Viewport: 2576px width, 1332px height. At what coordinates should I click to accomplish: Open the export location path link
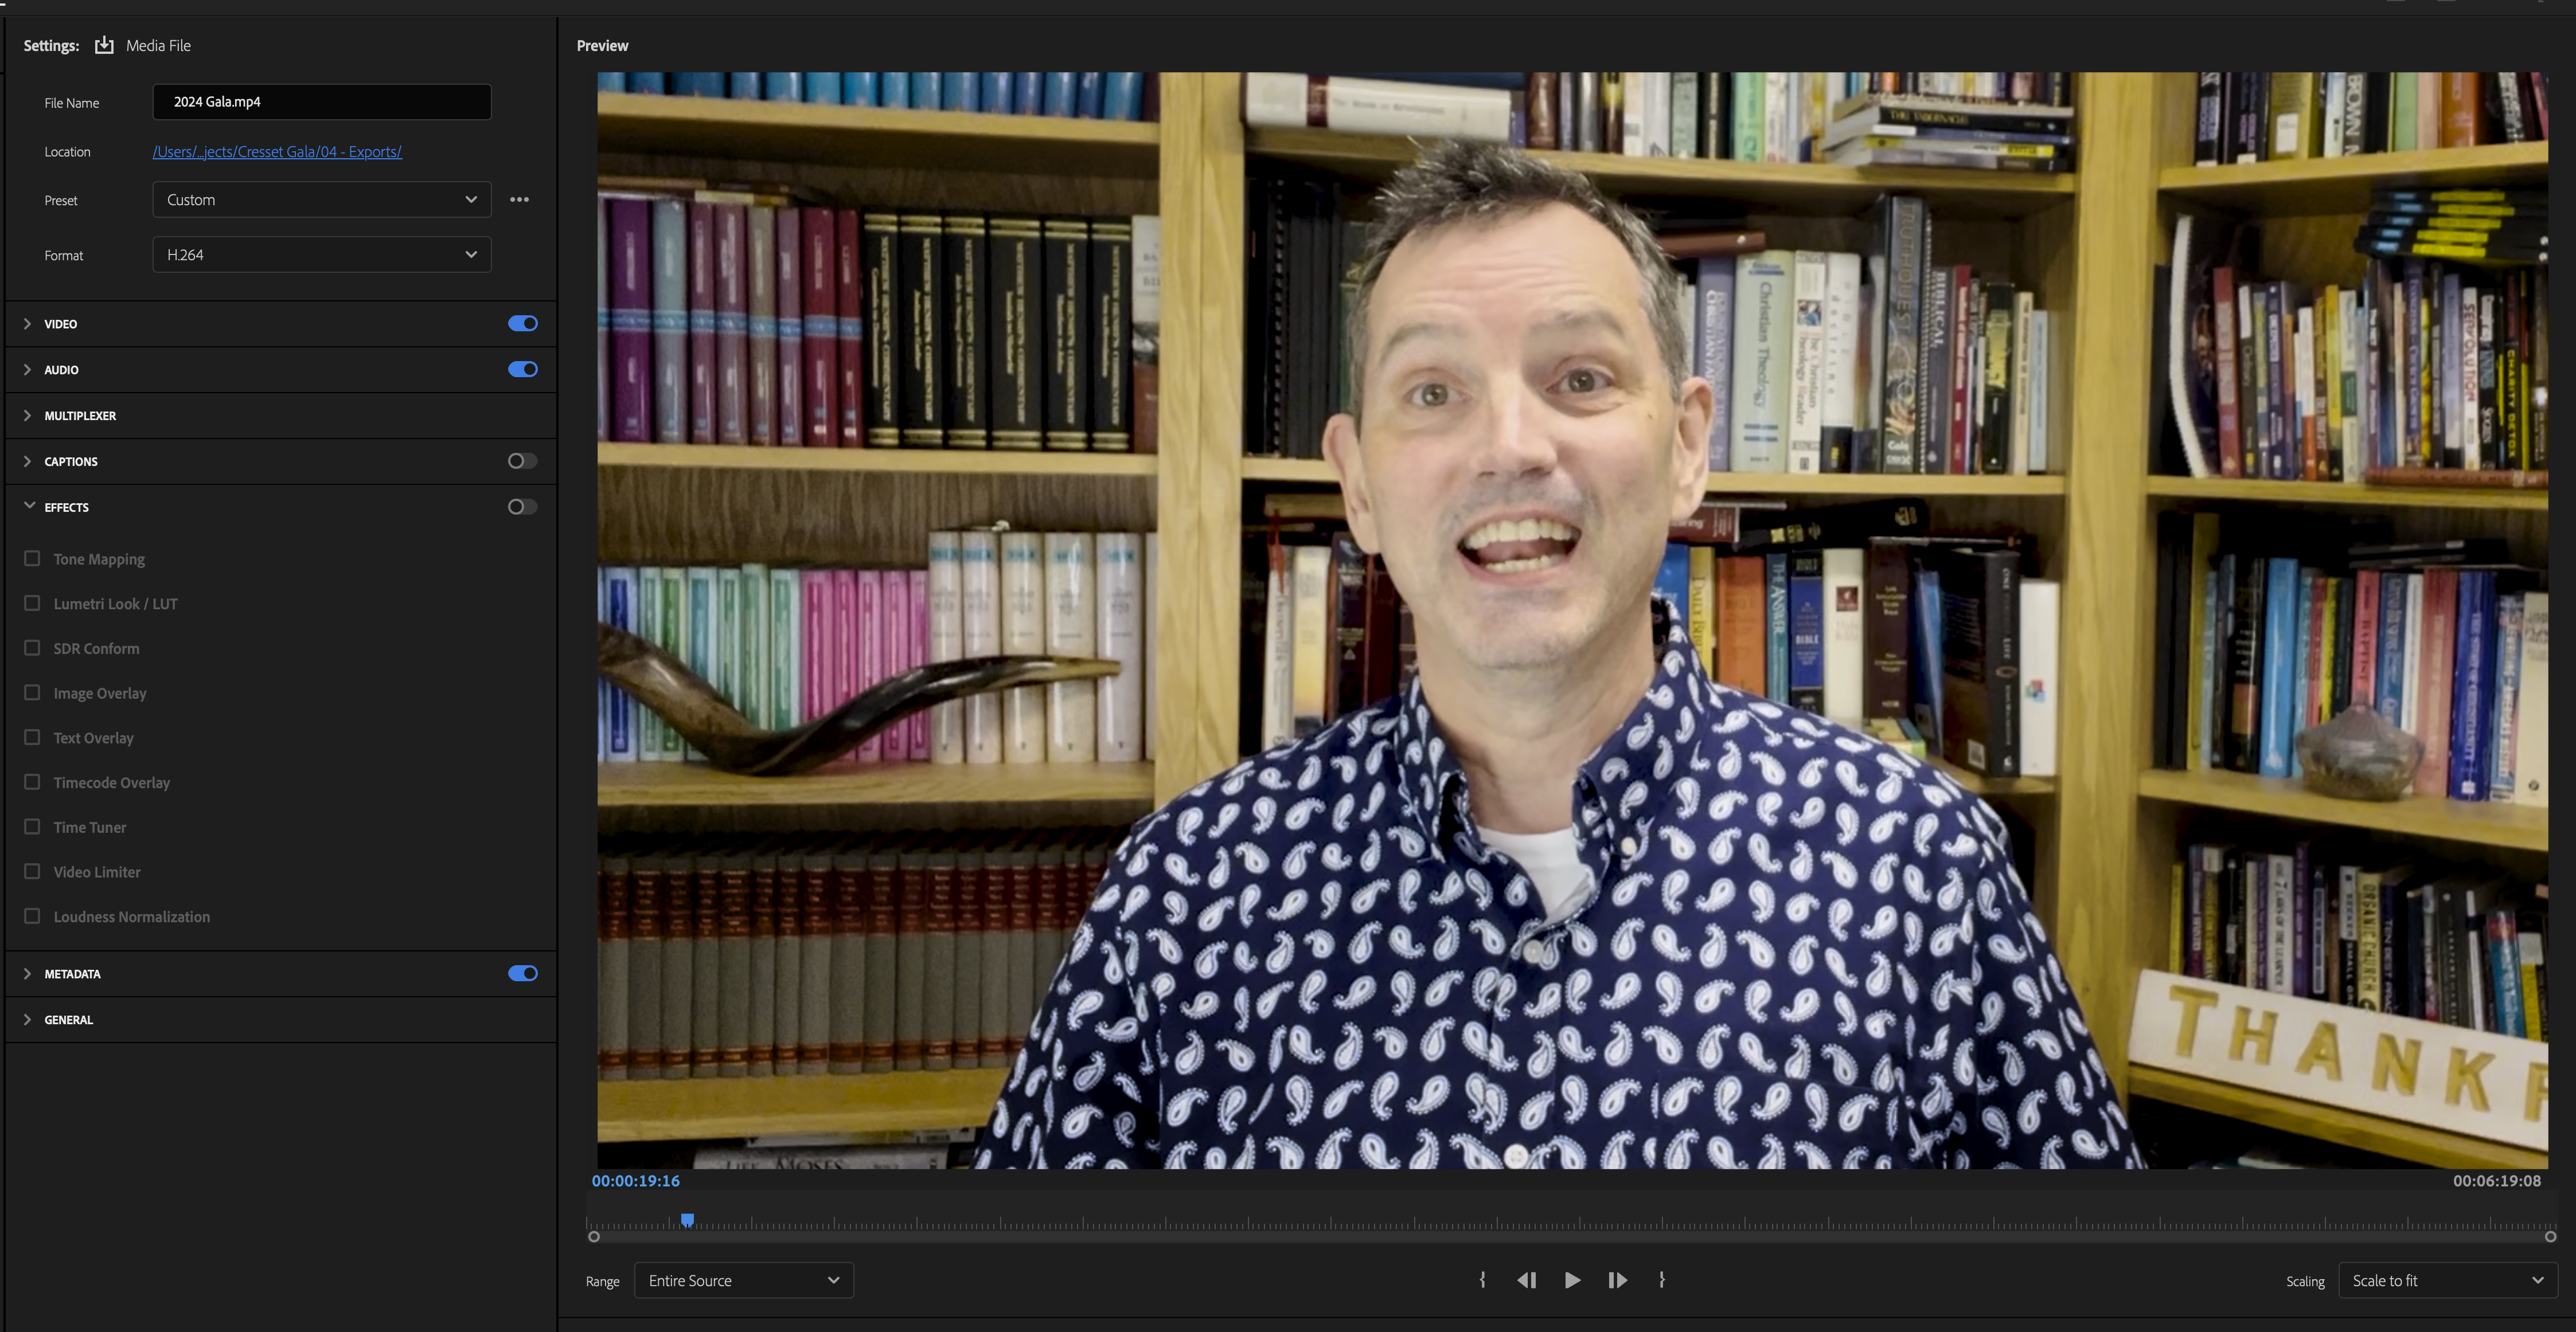tap(277, 152)
